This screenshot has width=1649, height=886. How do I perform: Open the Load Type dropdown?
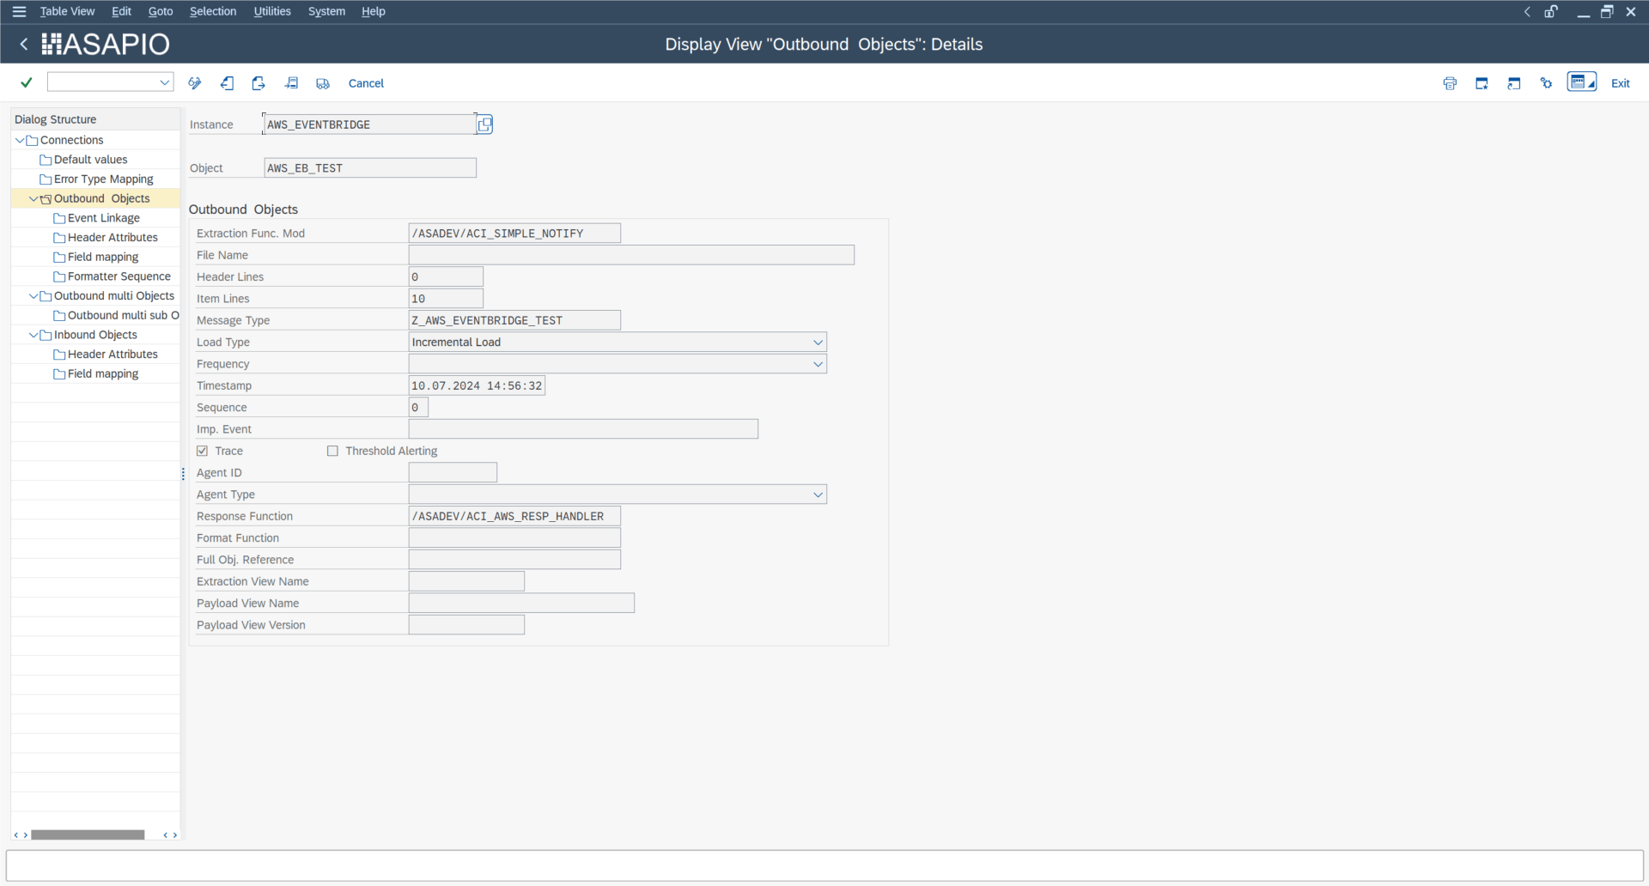pyautogui.click(x=818, y=342)
